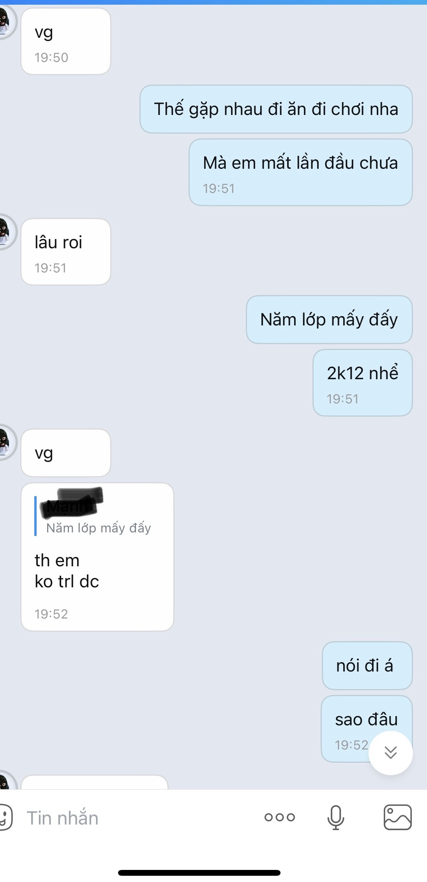Select the "Thế gặp nhau đi ăn" message
This screenshot has height=882, width=427.
(x=276, y=109)
